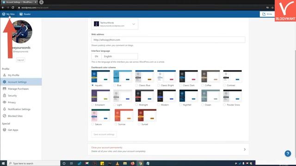Open Firefox from the taskbar
Screen dimensions: 296x166
click(133, 163)
